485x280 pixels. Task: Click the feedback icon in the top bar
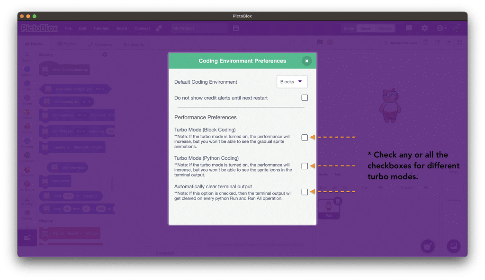click(409, 28)
